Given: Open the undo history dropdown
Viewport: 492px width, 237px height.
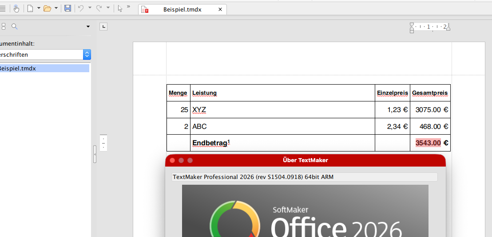Looking at the screenshot, I should [x=89, y=8].
